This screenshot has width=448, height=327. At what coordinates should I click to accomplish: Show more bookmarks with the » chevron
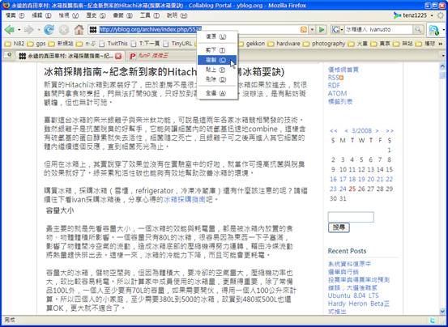click(x=440, y=44)
